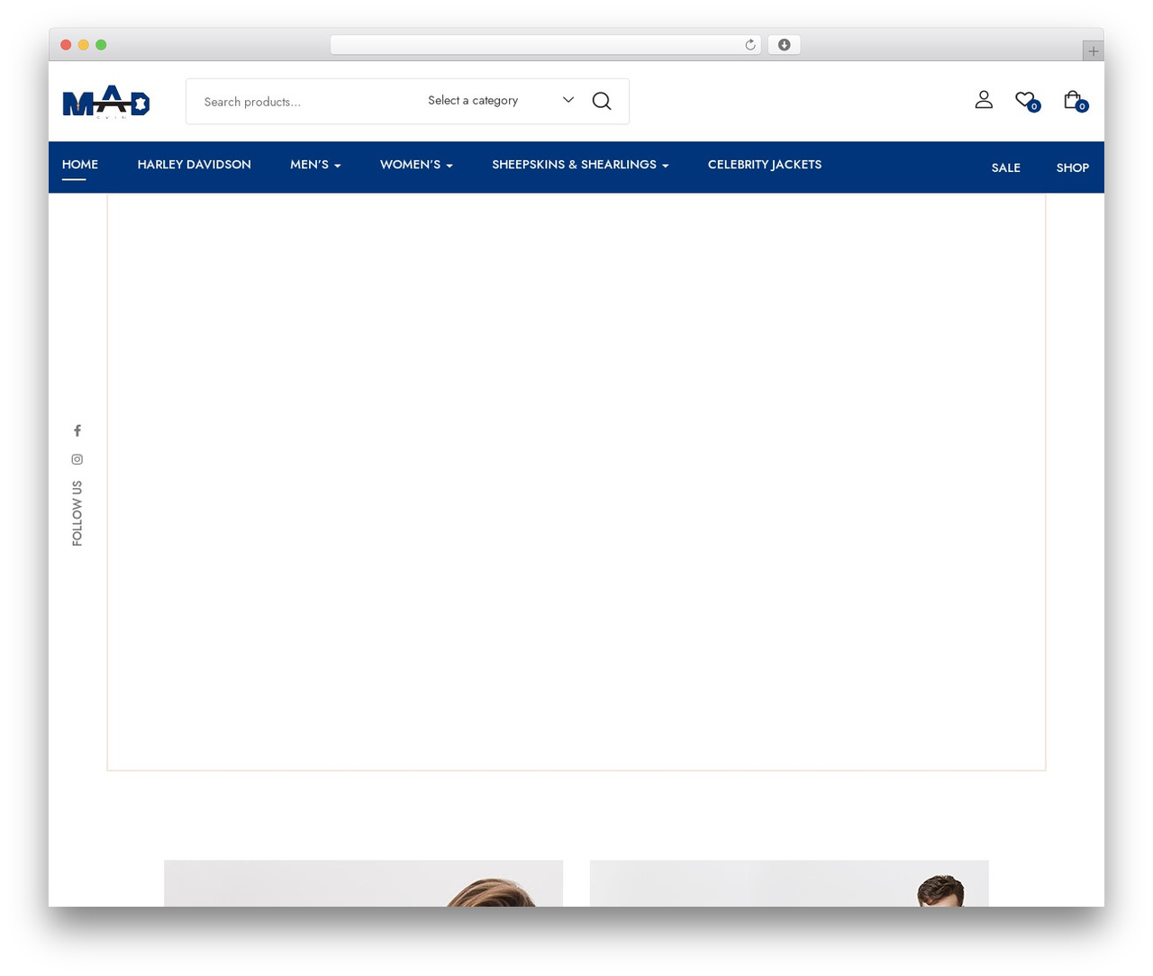Viewport: 1153px width, 976px height.
Task: Open the shopping cart bag icon
Action: click(x=1074, y=101)
